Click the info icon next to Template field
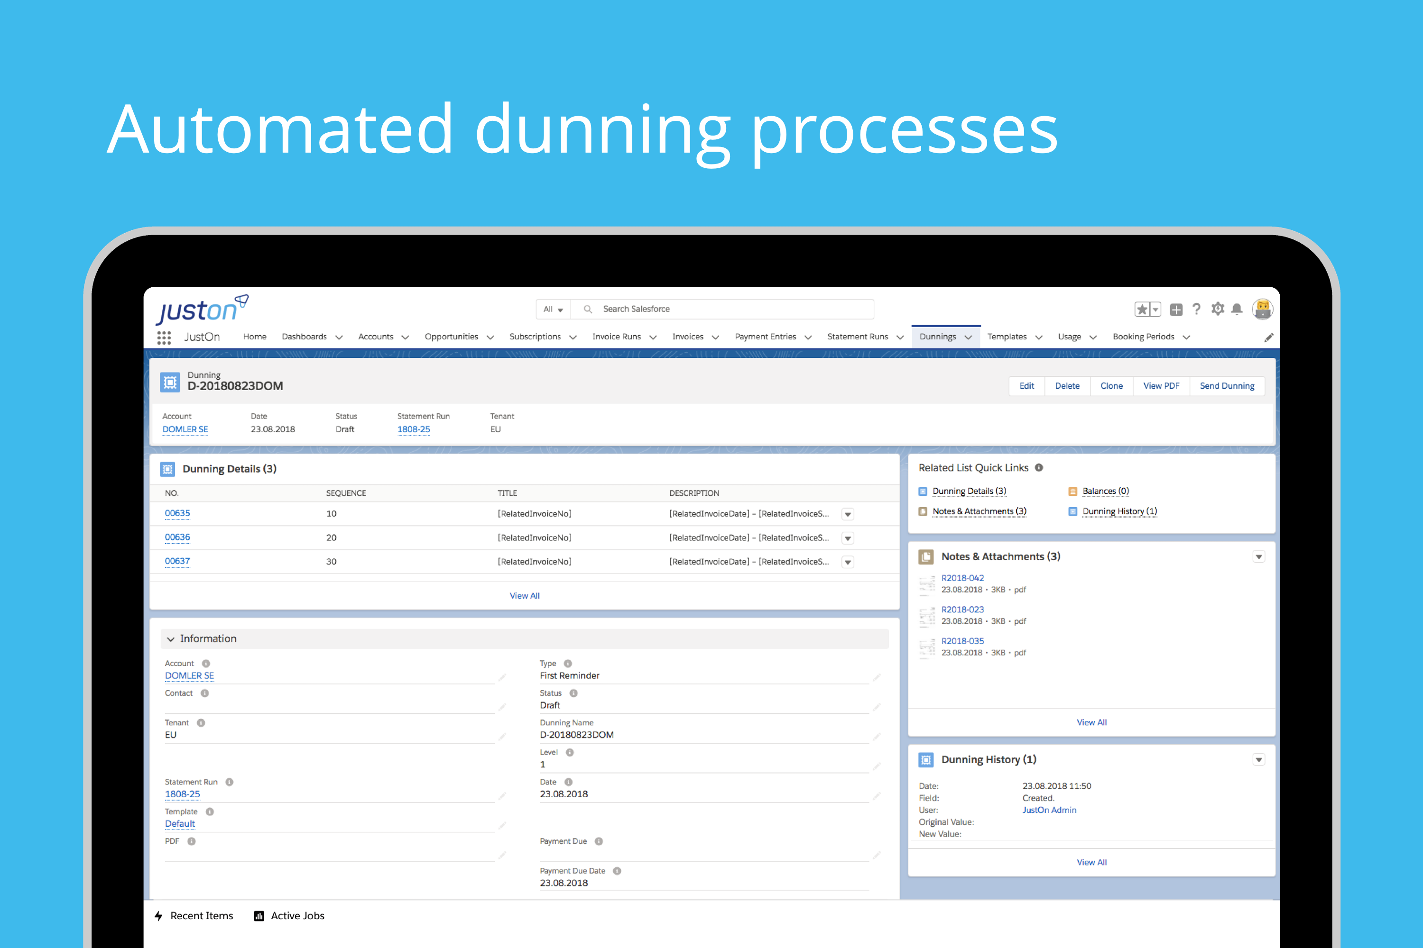Viewport: 1423px width, 948px height. pyautogui.click(x=209, y=811)
